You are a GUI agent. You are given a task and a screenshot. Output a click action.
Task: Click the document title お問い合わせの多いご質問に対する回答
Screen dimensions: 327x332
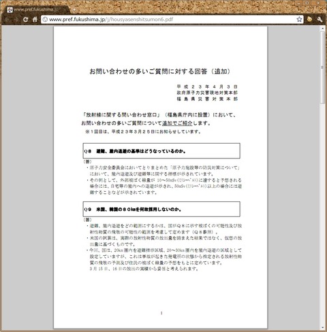tap(149, 71)
